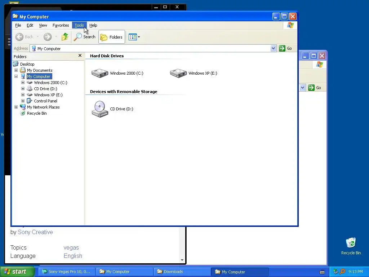Select Windows 2000 (C:) hard disk icon

point(100,73)
